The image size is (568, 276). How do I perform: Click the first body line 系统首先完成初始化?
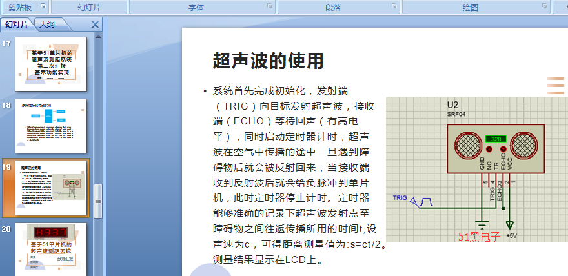point(281,91)
